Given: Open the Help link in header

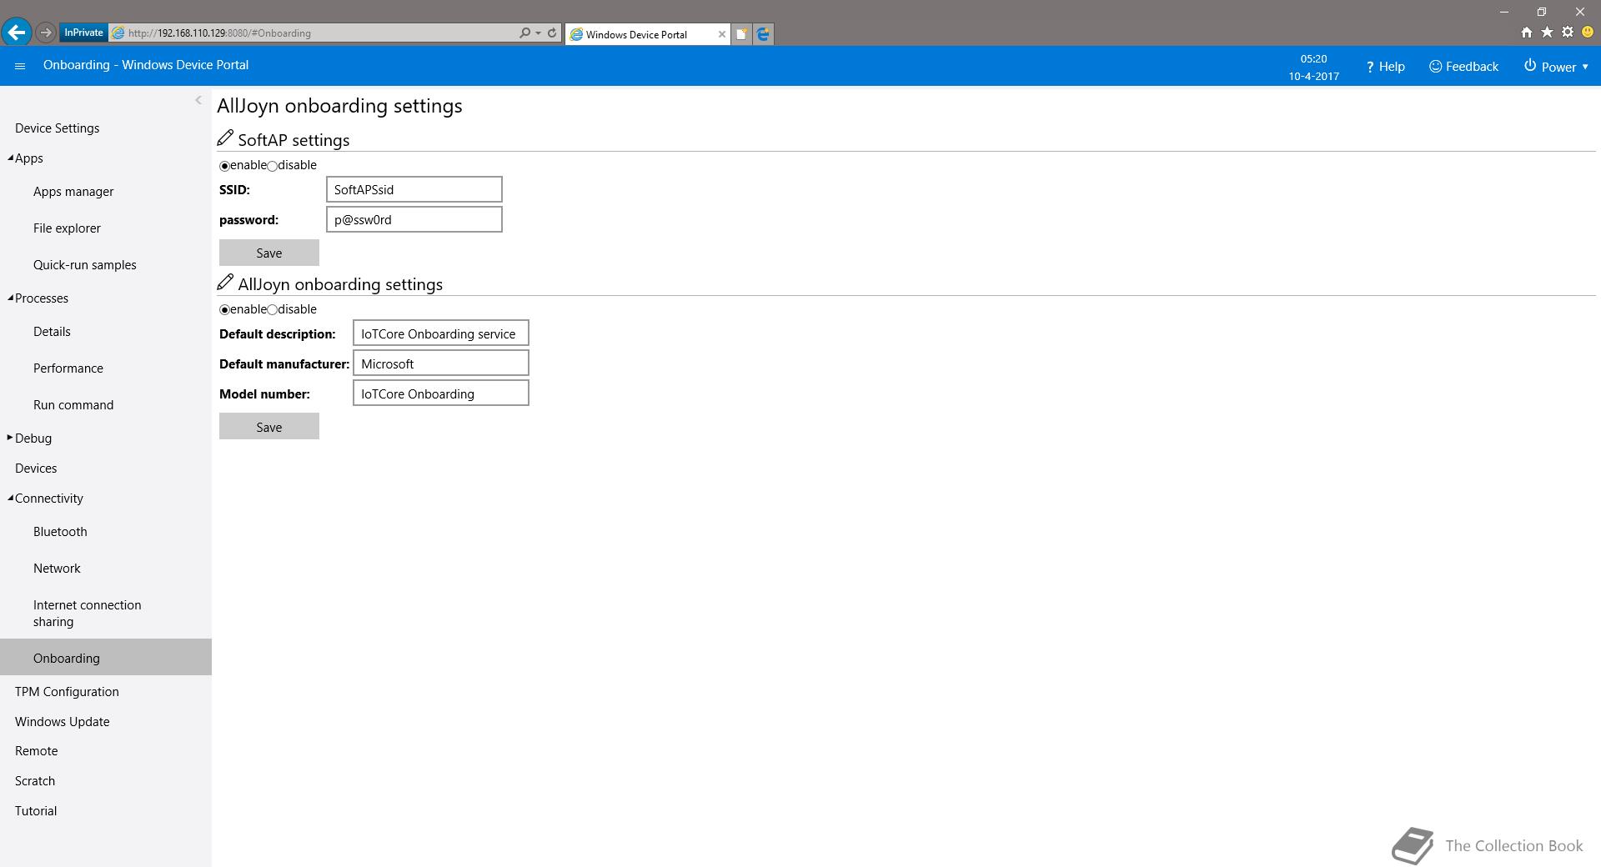Looking at the screenshot, I should tap(1385, 67).
